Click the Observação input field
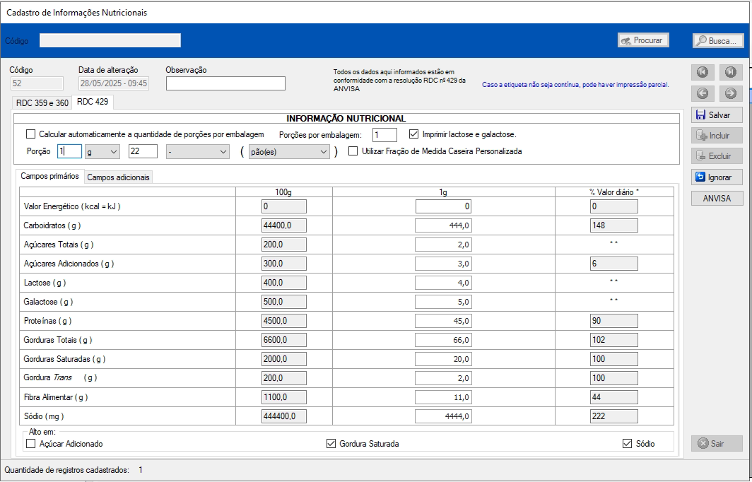Screen dimensions: 752x482 [x=225, y=83]
